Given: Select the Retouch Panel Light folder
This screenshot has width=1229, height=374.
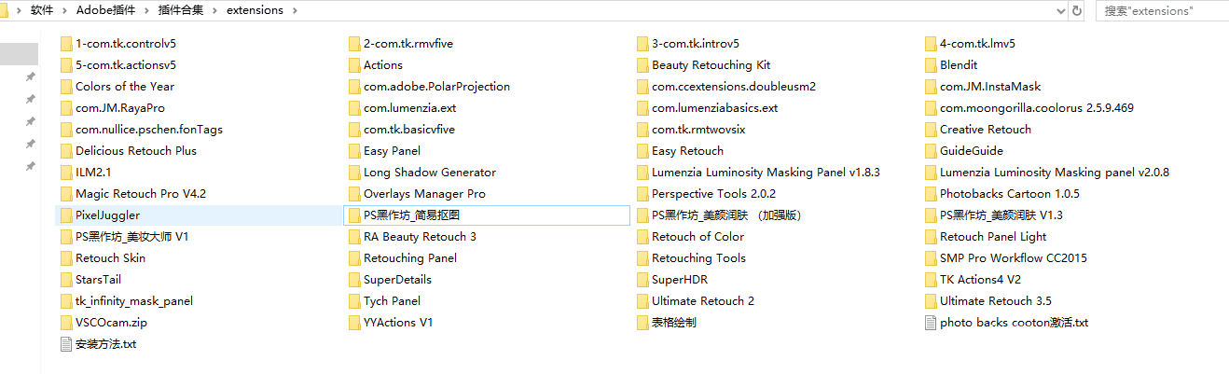Looking at the screenshot, I should click(x=986, y=237).
